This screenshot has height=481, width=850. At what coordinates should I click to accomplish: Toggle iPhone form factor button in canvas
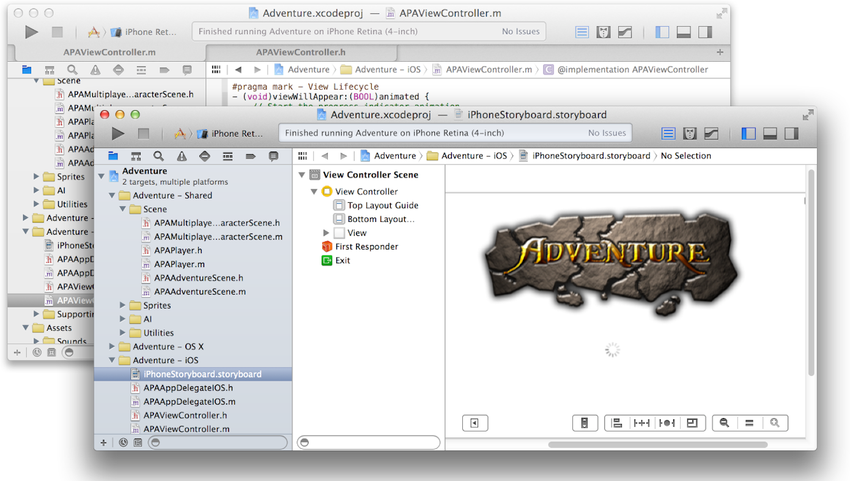[585, 422]
